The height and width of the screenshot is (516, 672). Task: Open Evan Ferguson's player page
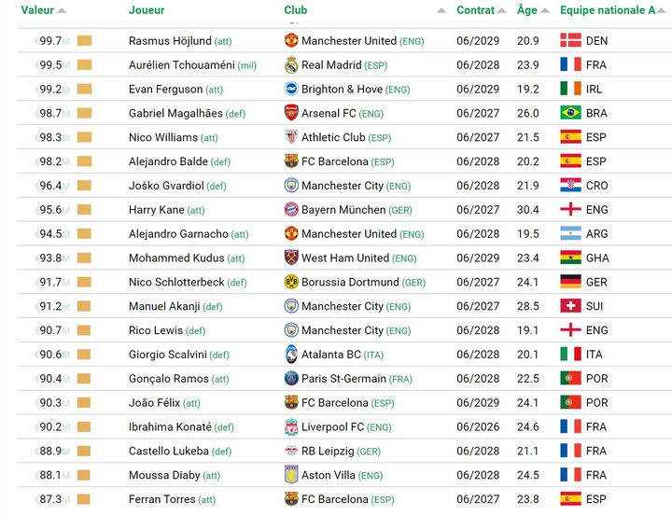click(x=165, y=90)
